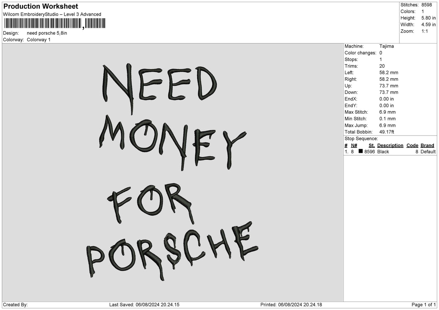The image size is (439, 310).
Task: Click the Right value 58.2 mm
Action: coord(389,79)
